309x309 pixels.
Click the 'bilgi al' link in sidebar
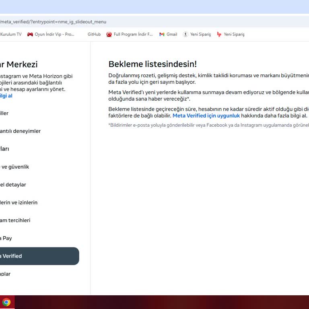(6, 96)
